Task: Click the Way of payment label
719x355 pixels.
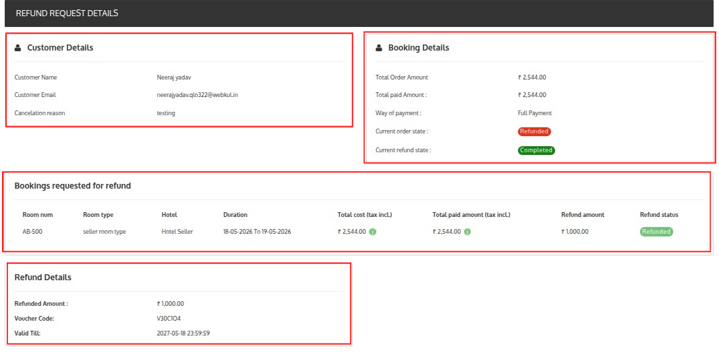Action: (398, 113)
